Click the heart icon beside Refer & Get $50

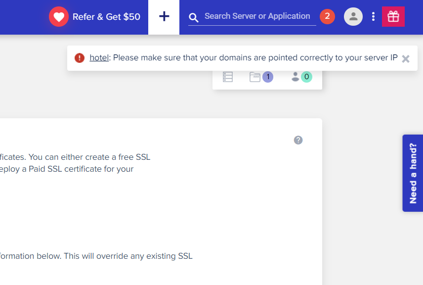[59, 16]
